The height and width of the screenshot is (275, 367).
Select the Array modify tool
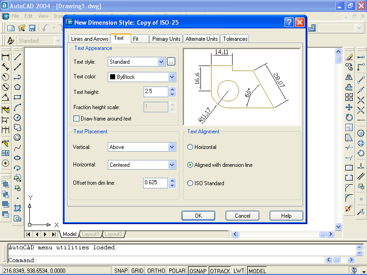point(349,97)
